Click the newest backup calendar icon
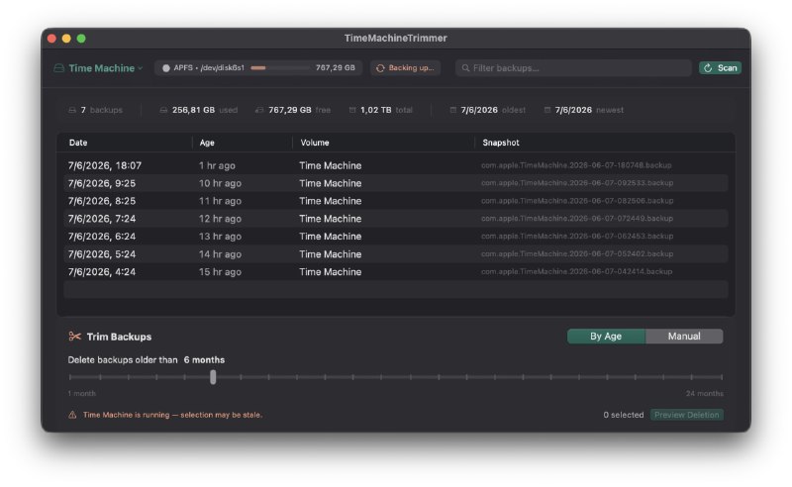Image resolution: width=792 pixels, height=487 pixels. [x=547, y=110]
